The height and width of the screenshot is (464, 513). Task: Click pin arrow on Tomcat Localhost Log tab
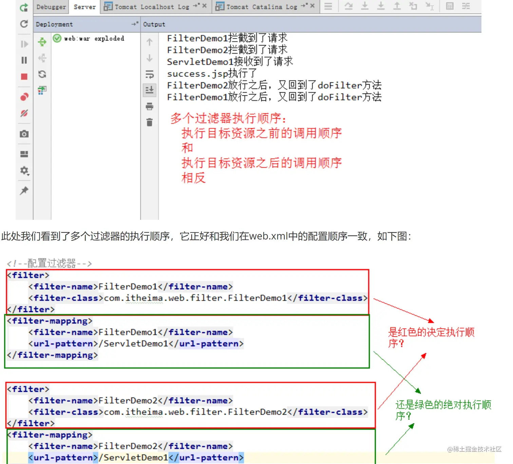(196, 5)
